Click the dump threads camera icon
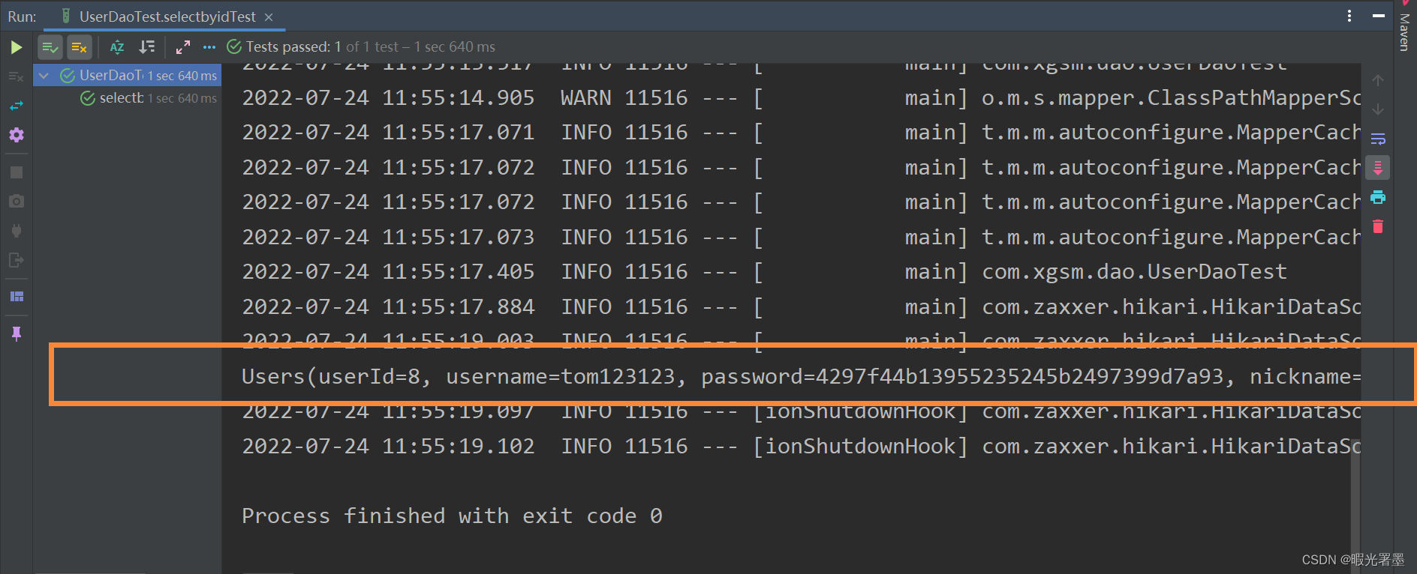This screenshot has width=1417, height=574. click(16, 202)
